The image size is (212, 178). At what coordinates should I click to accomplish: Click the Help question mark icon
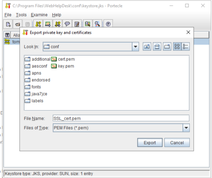pyautogui.click(x=108, y=24)
